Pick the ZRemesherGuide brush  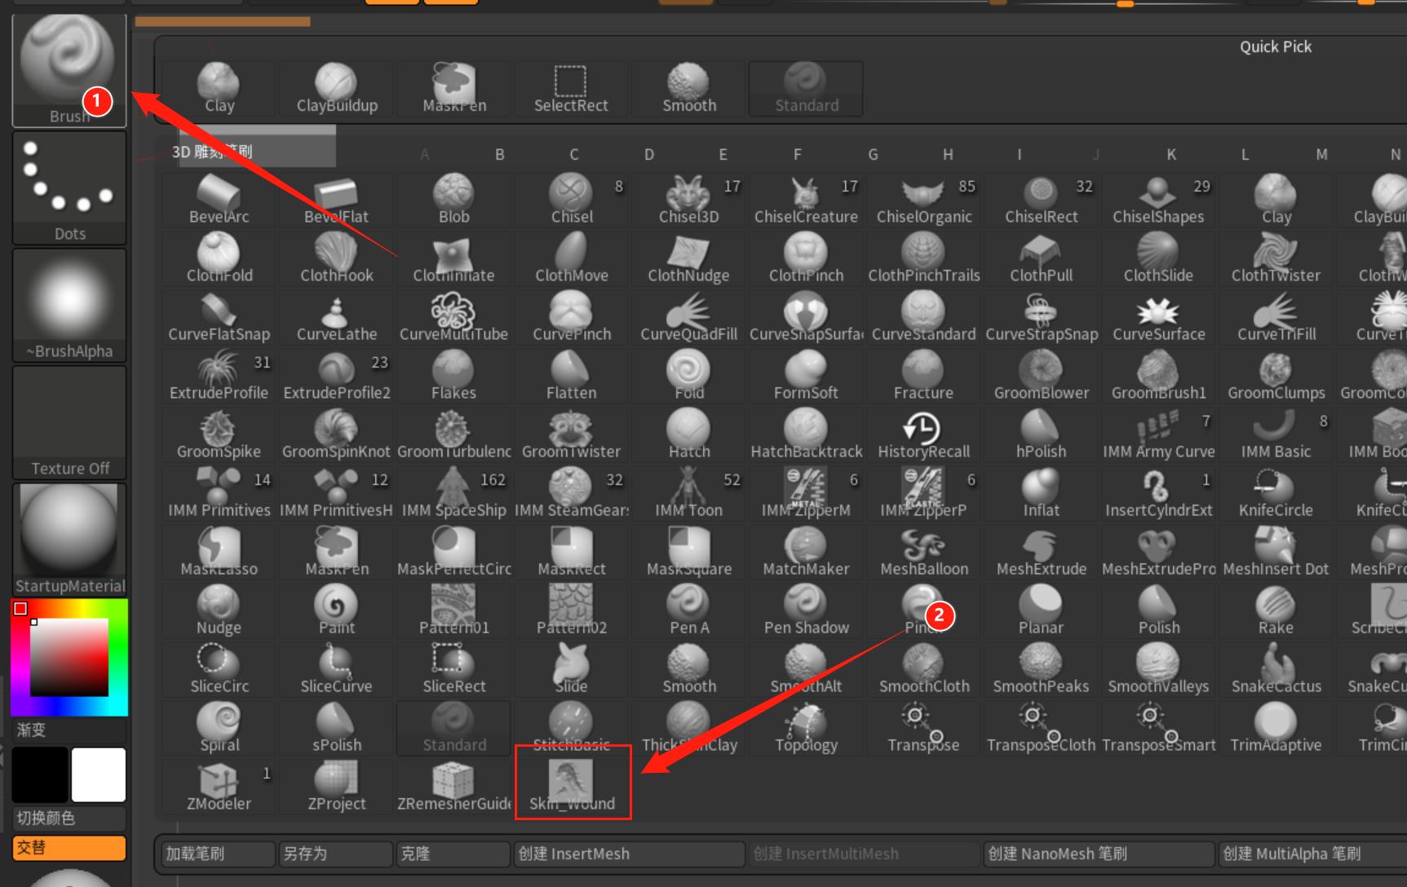(x=454, y=786)
